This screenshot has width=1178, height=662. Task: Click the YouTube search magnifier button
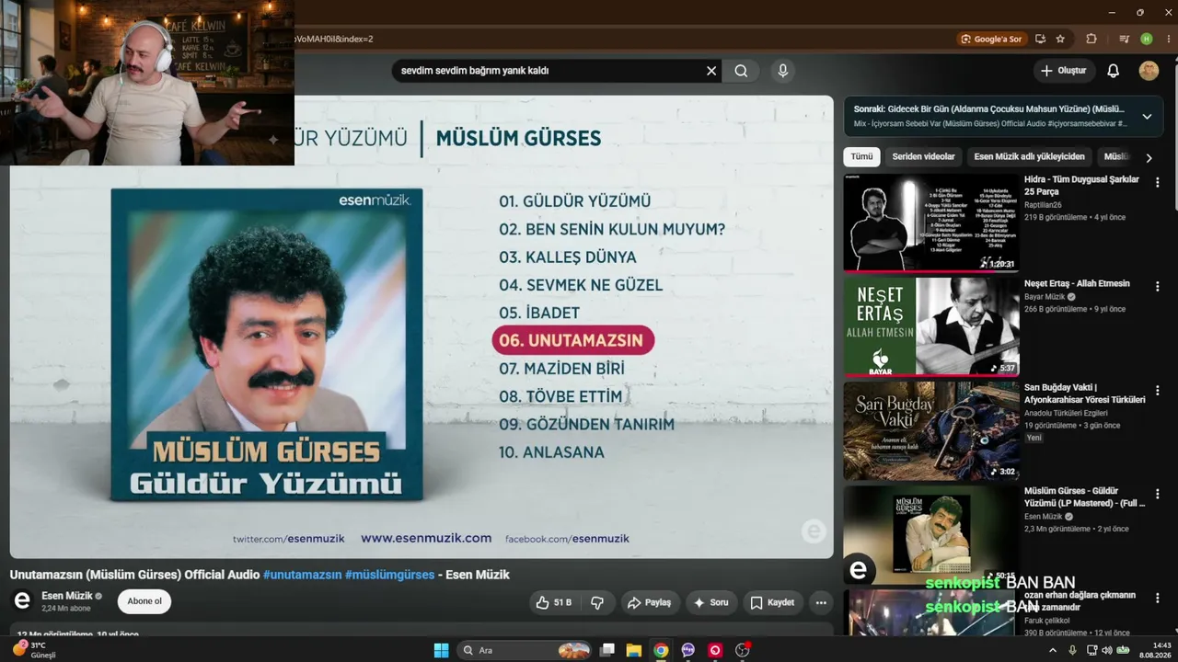(x=741, y=71)
